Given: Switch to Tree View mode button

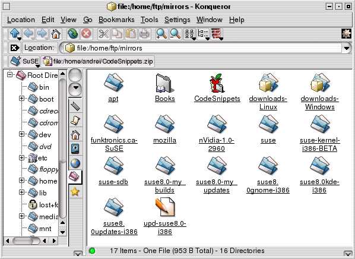Looking at the screenshot, I should 203,34.
